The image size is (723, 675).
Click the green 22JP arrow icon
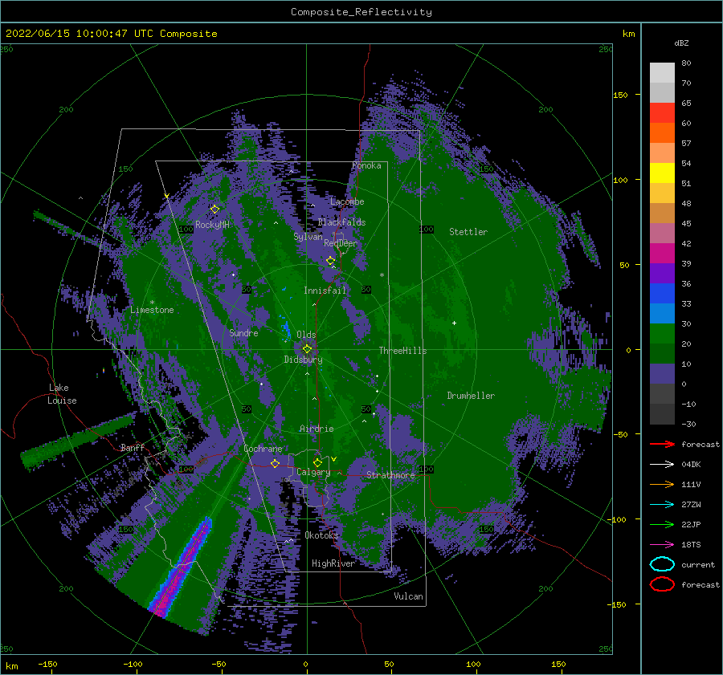(662, 524)
